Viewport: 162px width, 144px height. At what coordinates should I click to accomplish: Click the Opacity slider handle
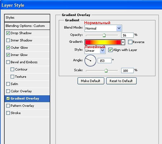coord(104,35)
